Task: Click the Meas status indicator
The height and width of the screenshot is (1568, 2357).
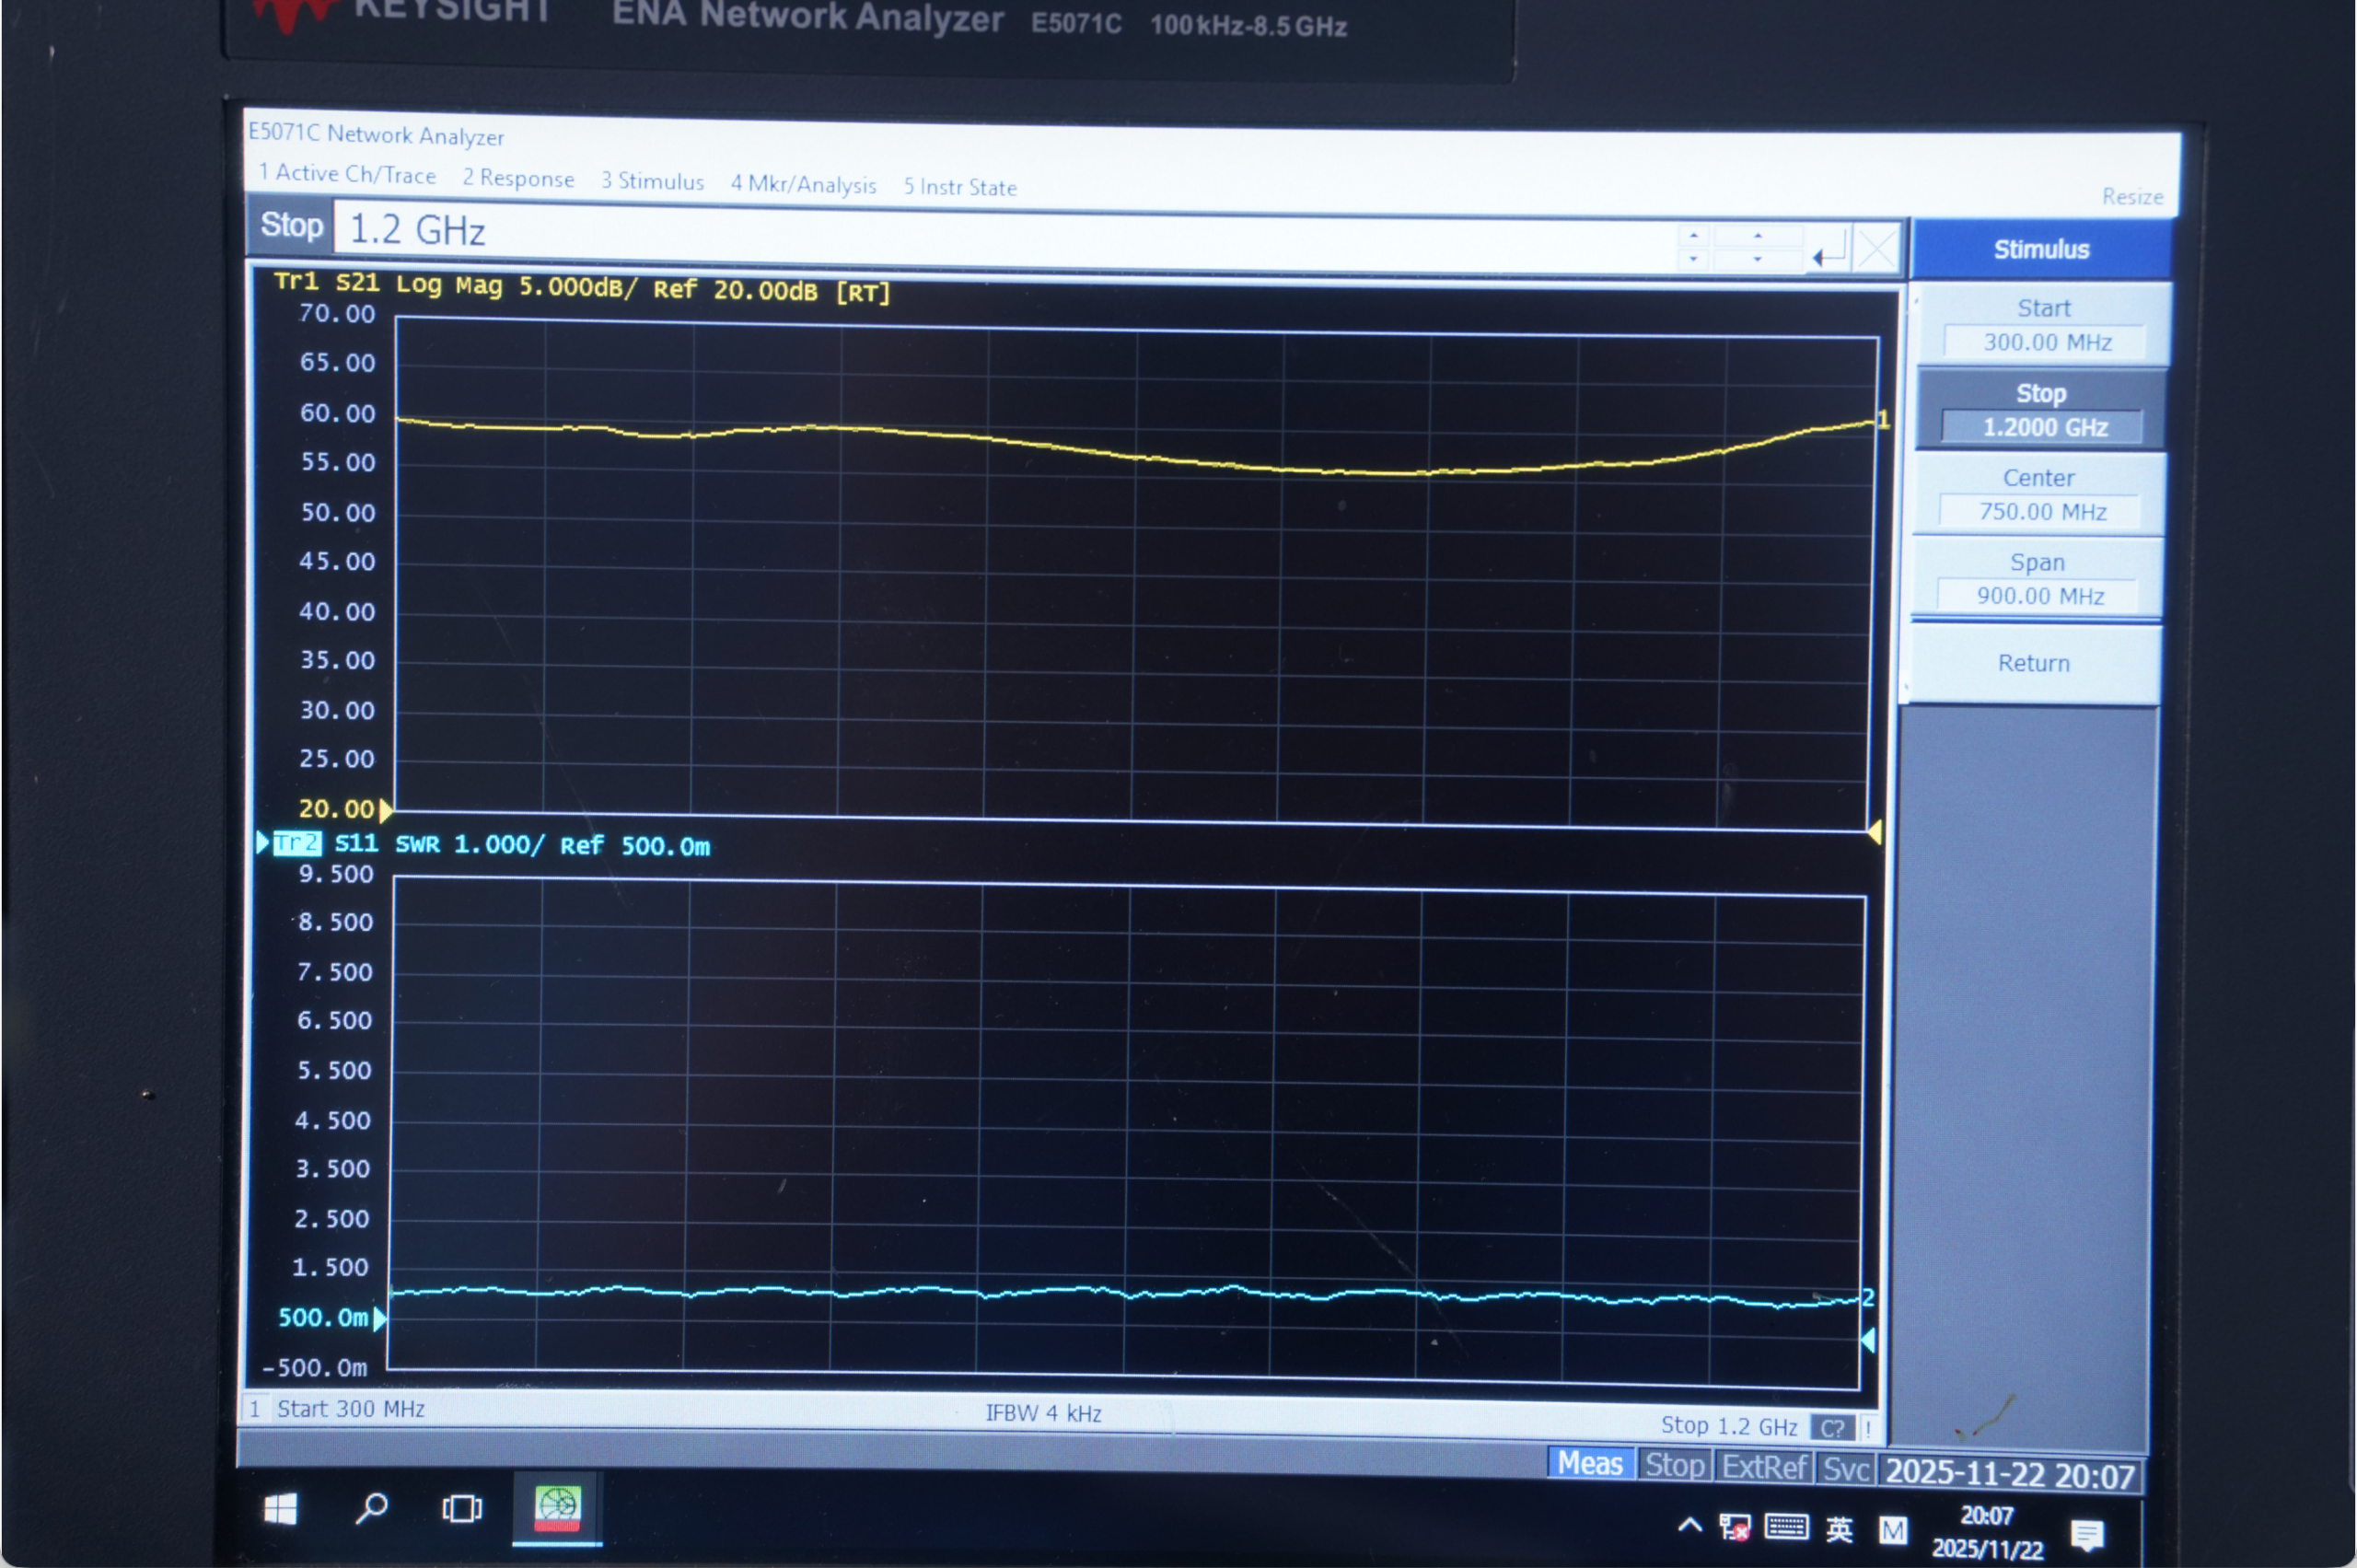Action: click(1590, 1464)
